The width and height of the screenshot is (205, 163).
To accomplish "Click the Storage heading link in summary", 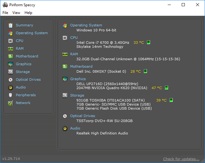I will [x=77, y=95].
